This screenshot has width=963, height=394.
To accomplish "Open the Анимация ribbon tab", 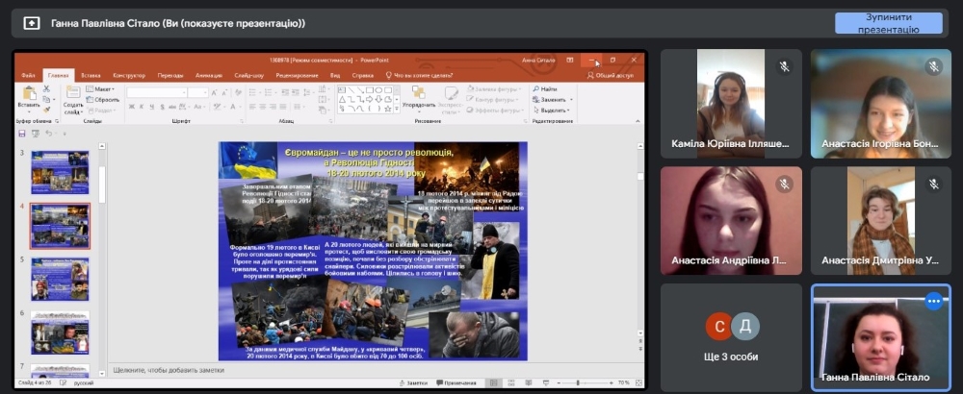I will tap(208, 74).
